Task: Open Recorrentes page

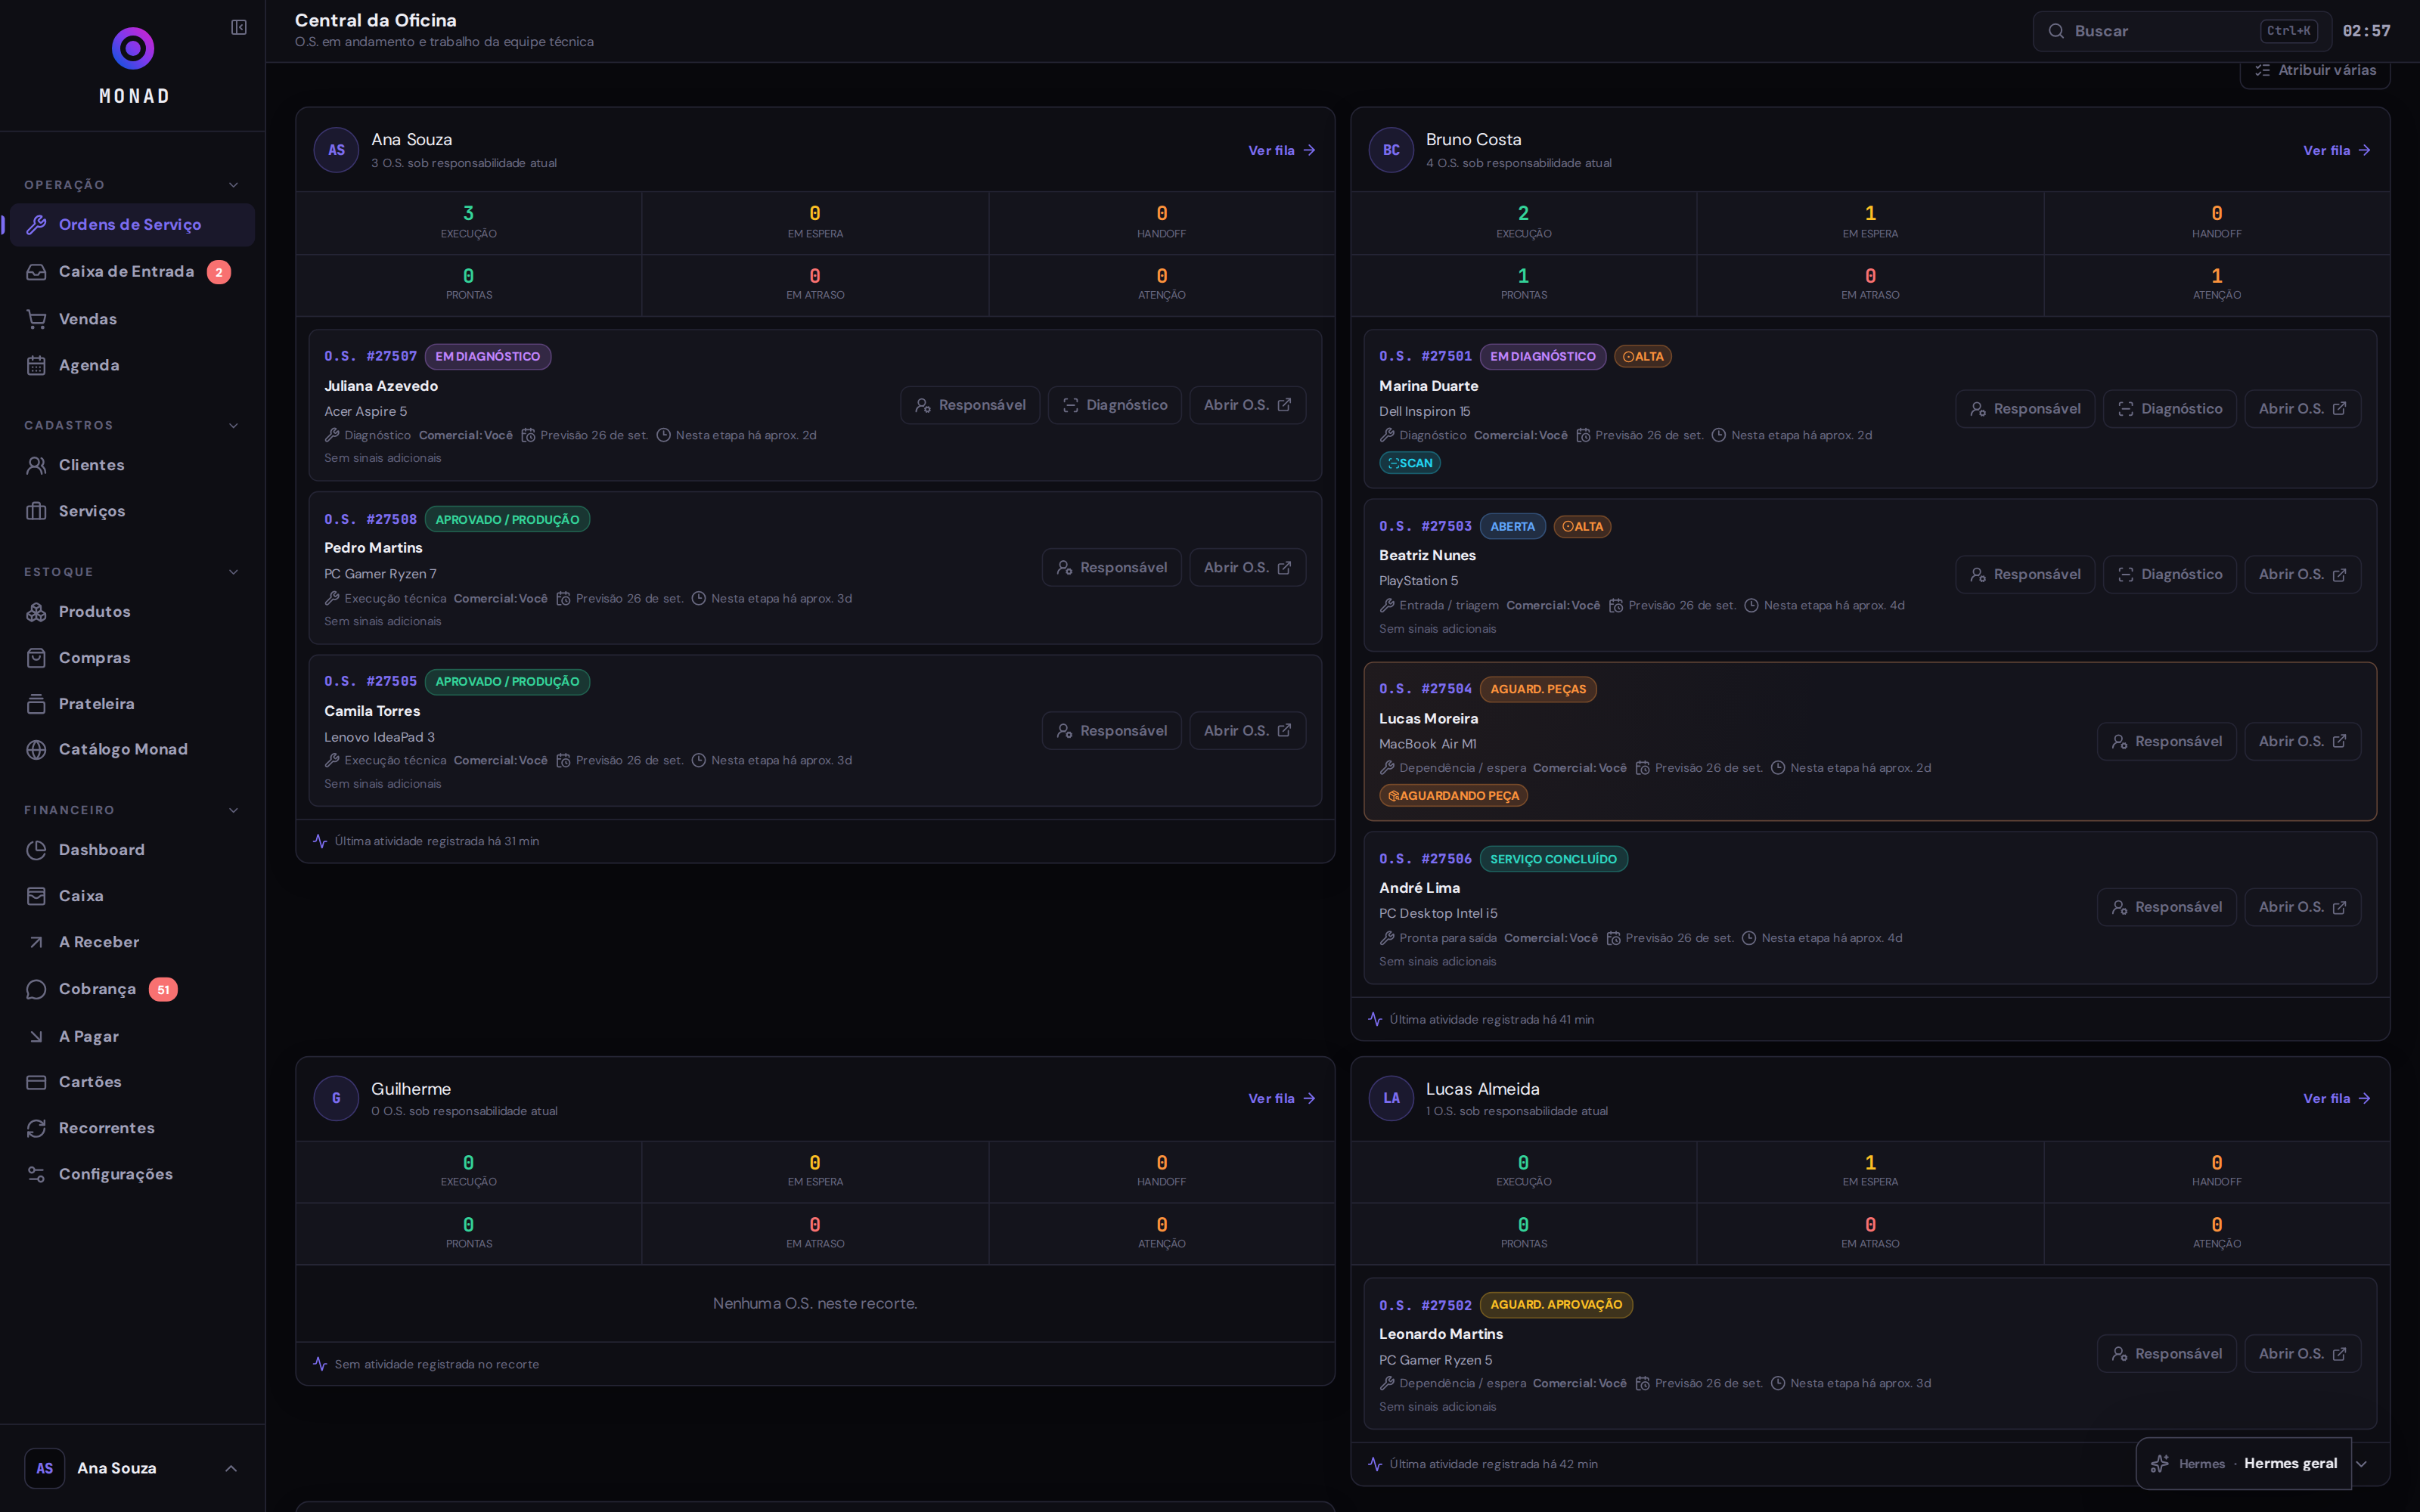Action: 132,1128
